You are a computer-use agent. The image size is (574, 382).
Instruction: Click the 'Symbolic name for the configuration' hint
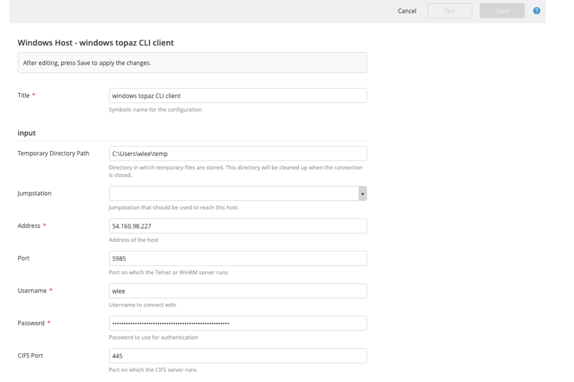155,110
